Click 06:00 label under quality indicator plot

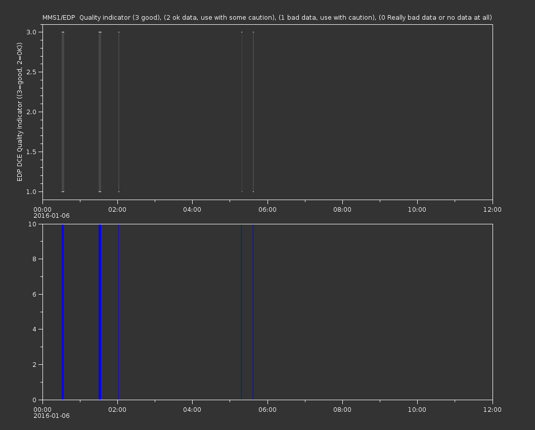click(x=268, y=209)
